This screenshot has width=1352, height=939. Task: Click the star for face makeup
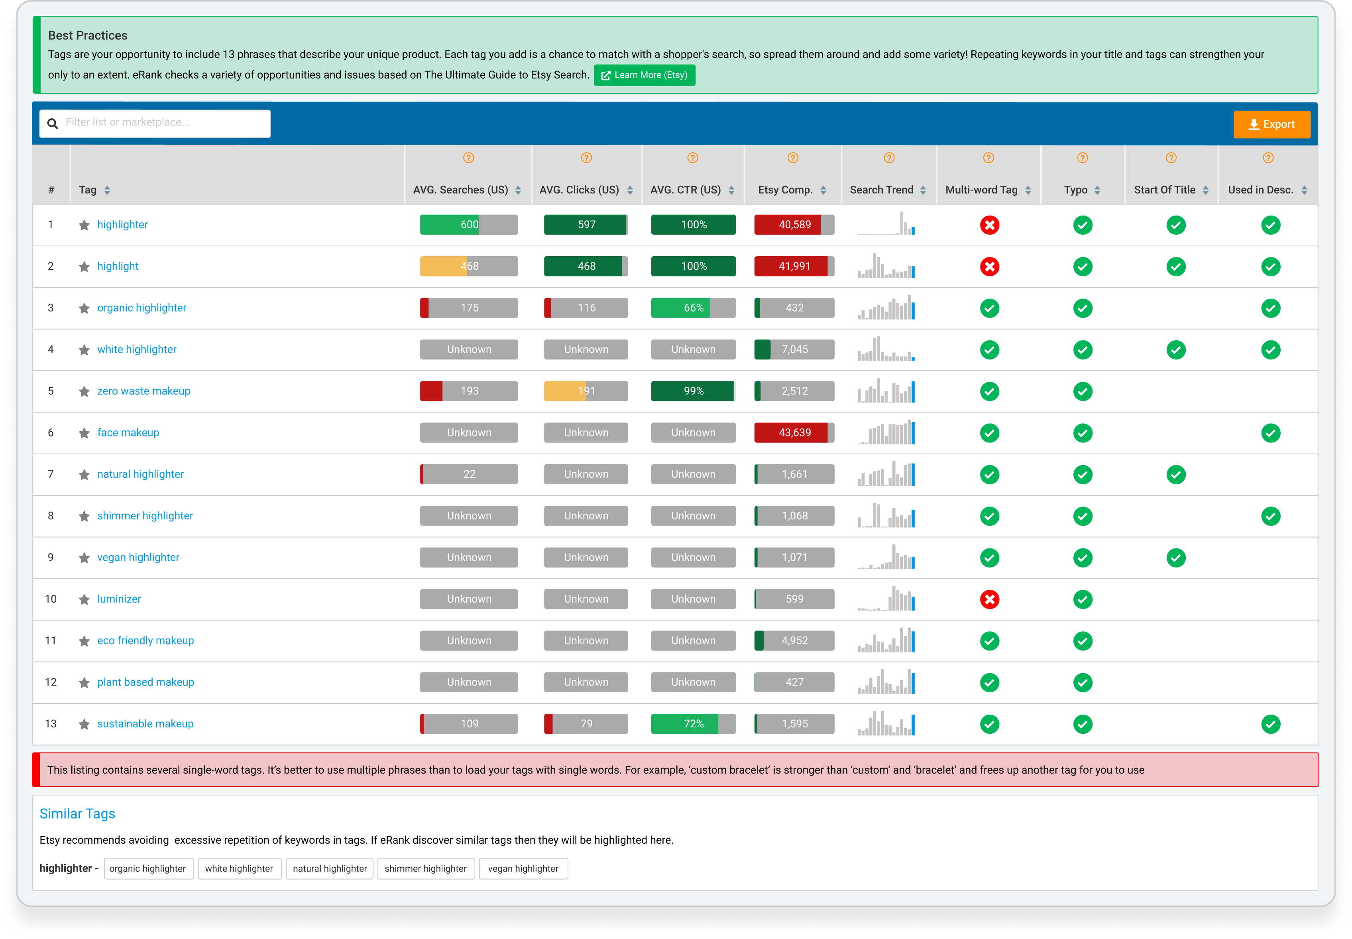[x=84, y=433]
